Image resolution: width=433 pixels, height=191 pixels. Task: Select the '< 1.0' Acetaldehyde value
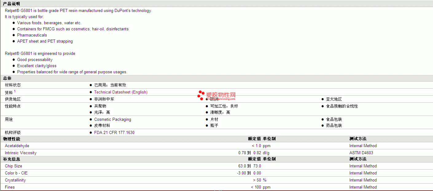coord(256,146)
